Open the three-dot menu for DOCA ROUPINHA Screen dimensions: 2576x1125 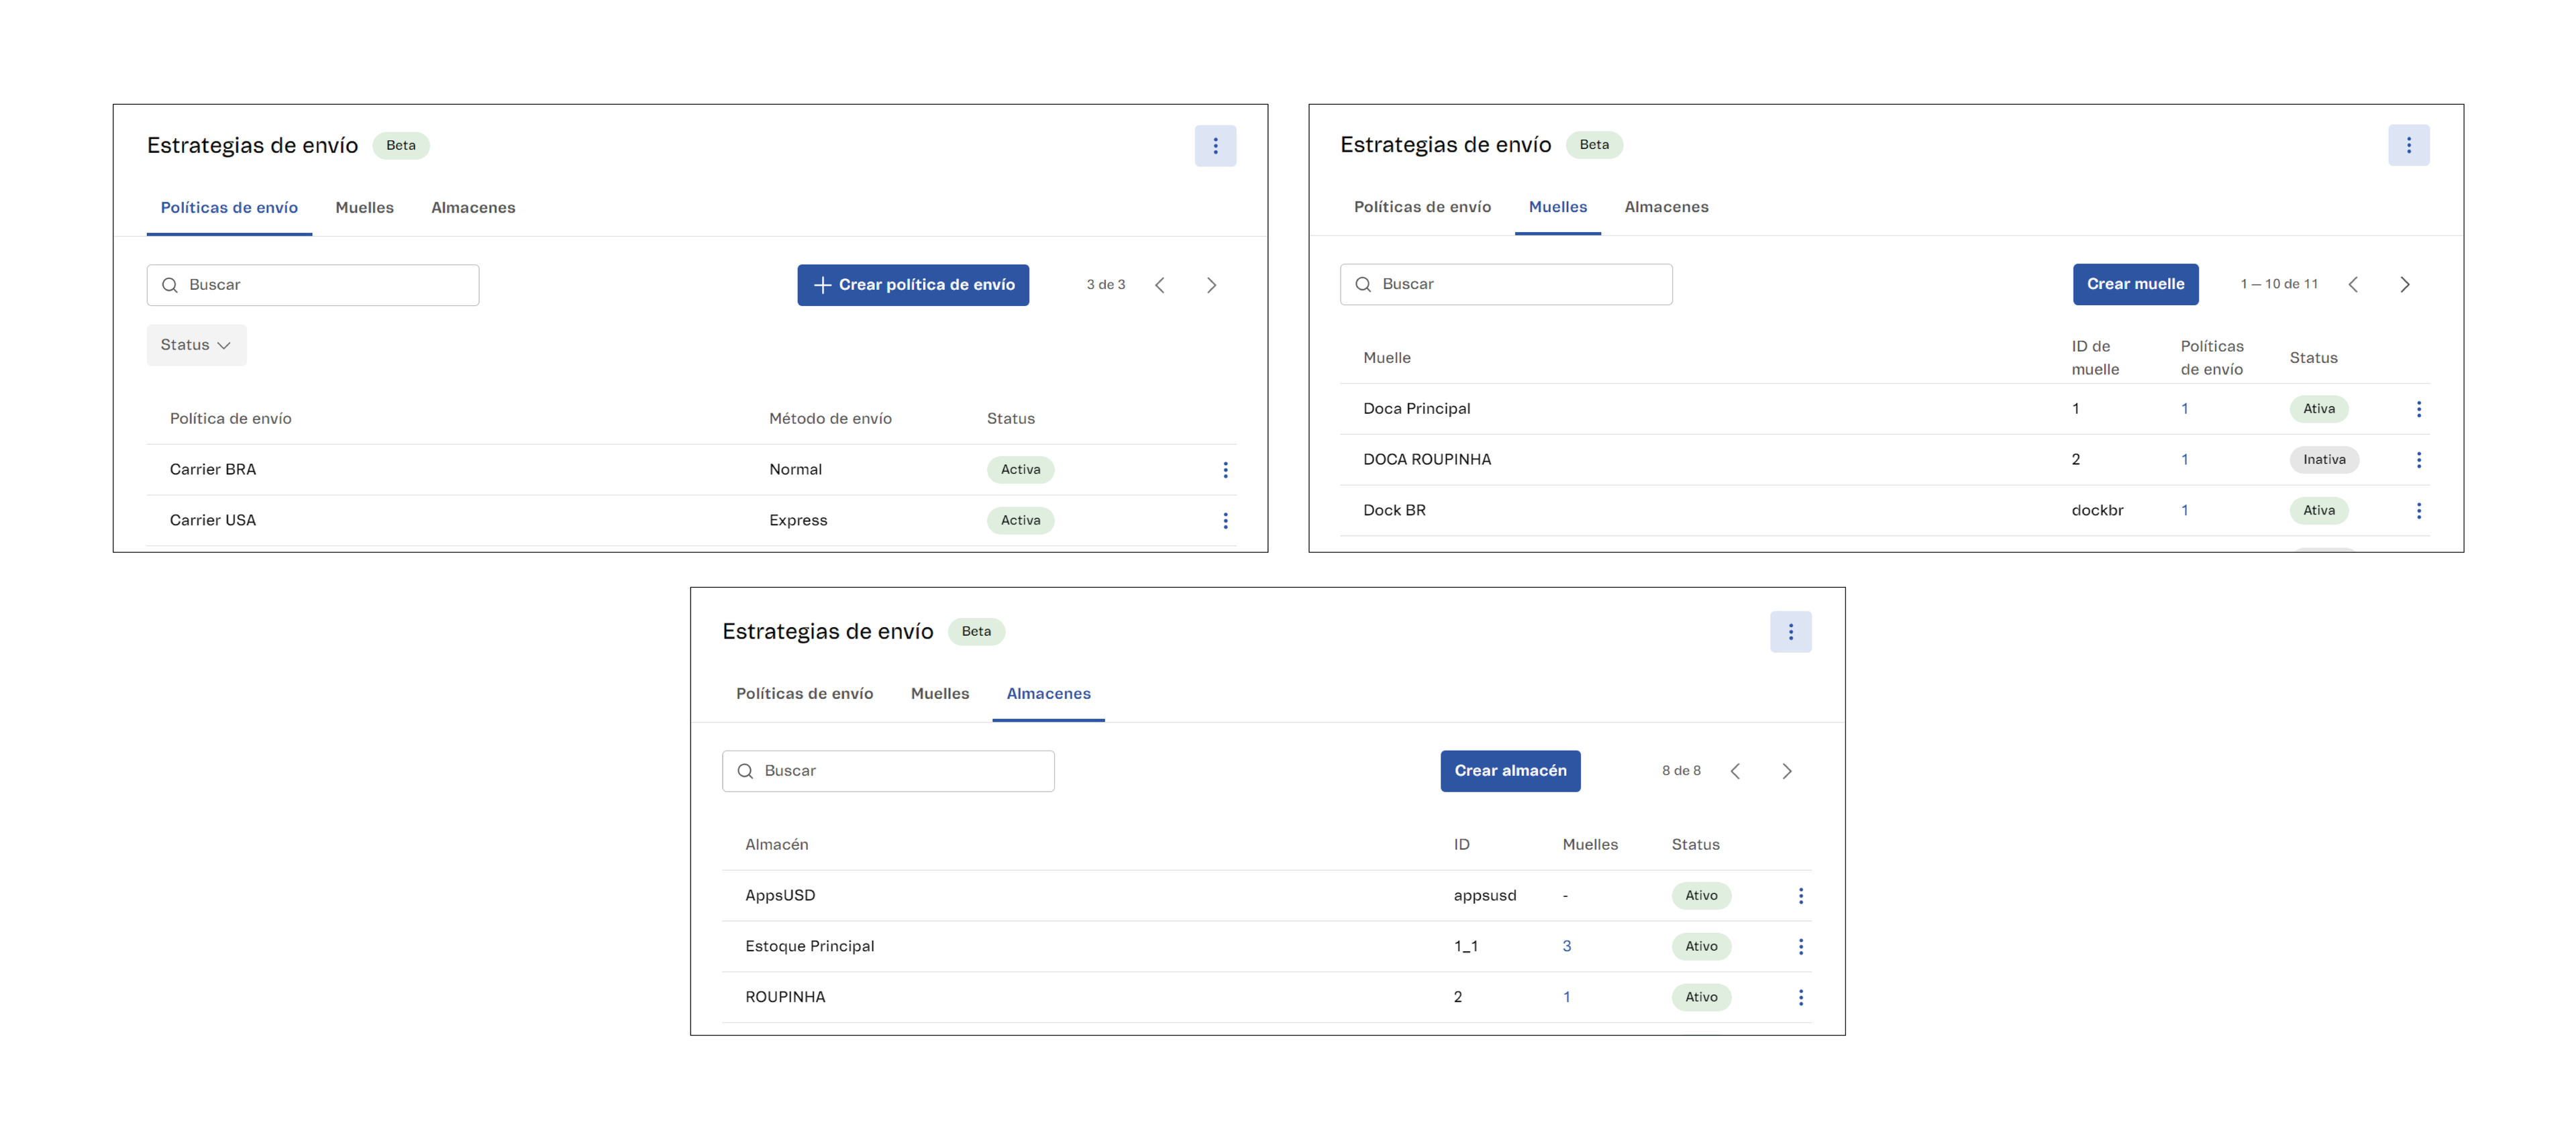2418,459
